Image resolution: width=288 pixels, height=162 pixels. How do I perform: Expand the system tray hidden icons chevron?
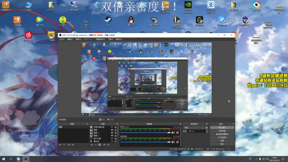[x=256, y=159]
